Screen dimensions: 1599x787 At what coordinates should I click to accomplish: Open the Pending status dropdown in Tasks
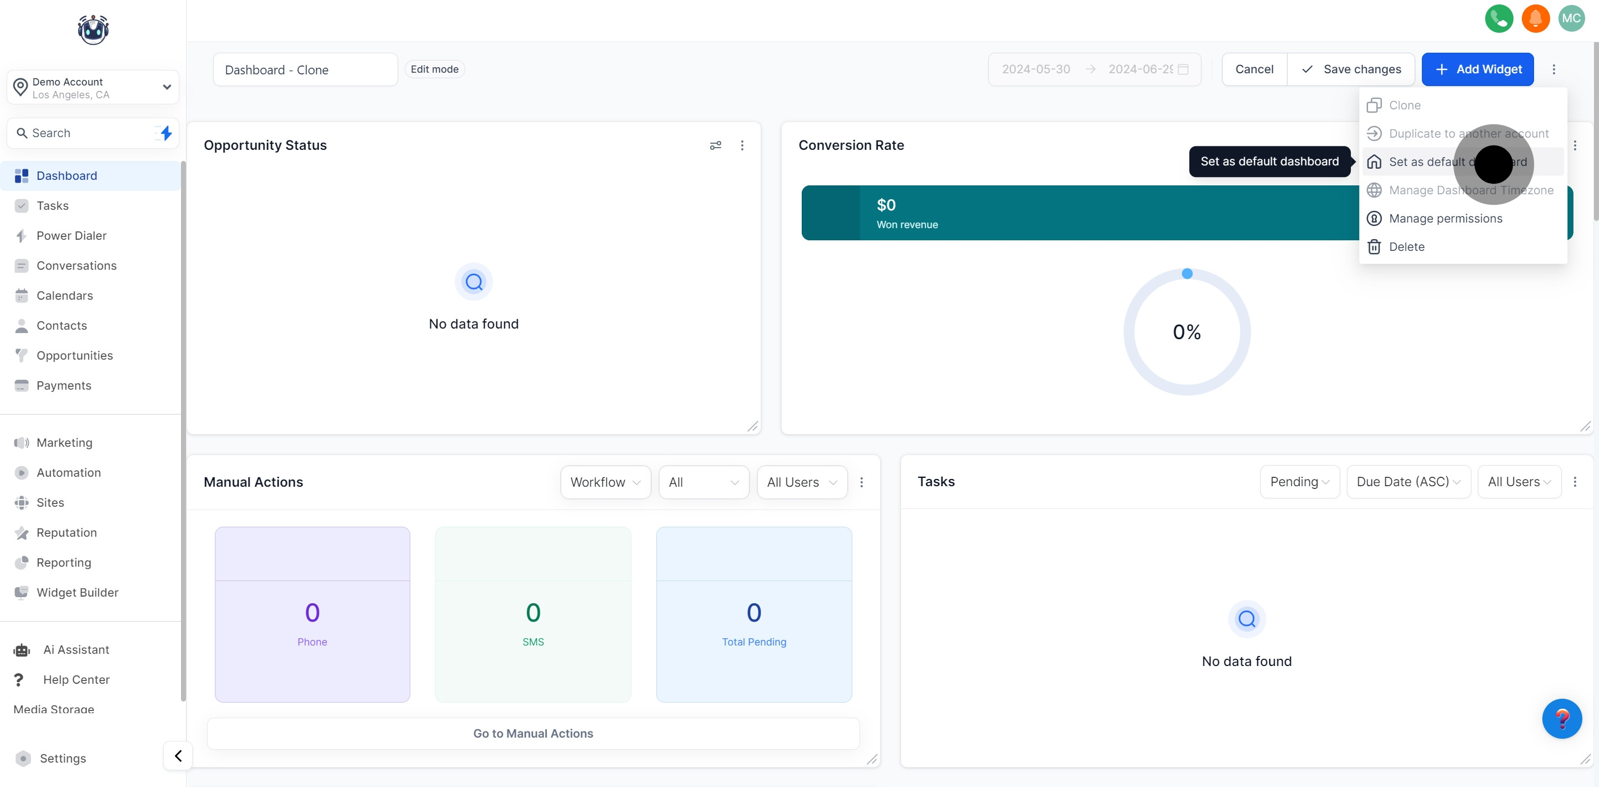coord(1299,482)
